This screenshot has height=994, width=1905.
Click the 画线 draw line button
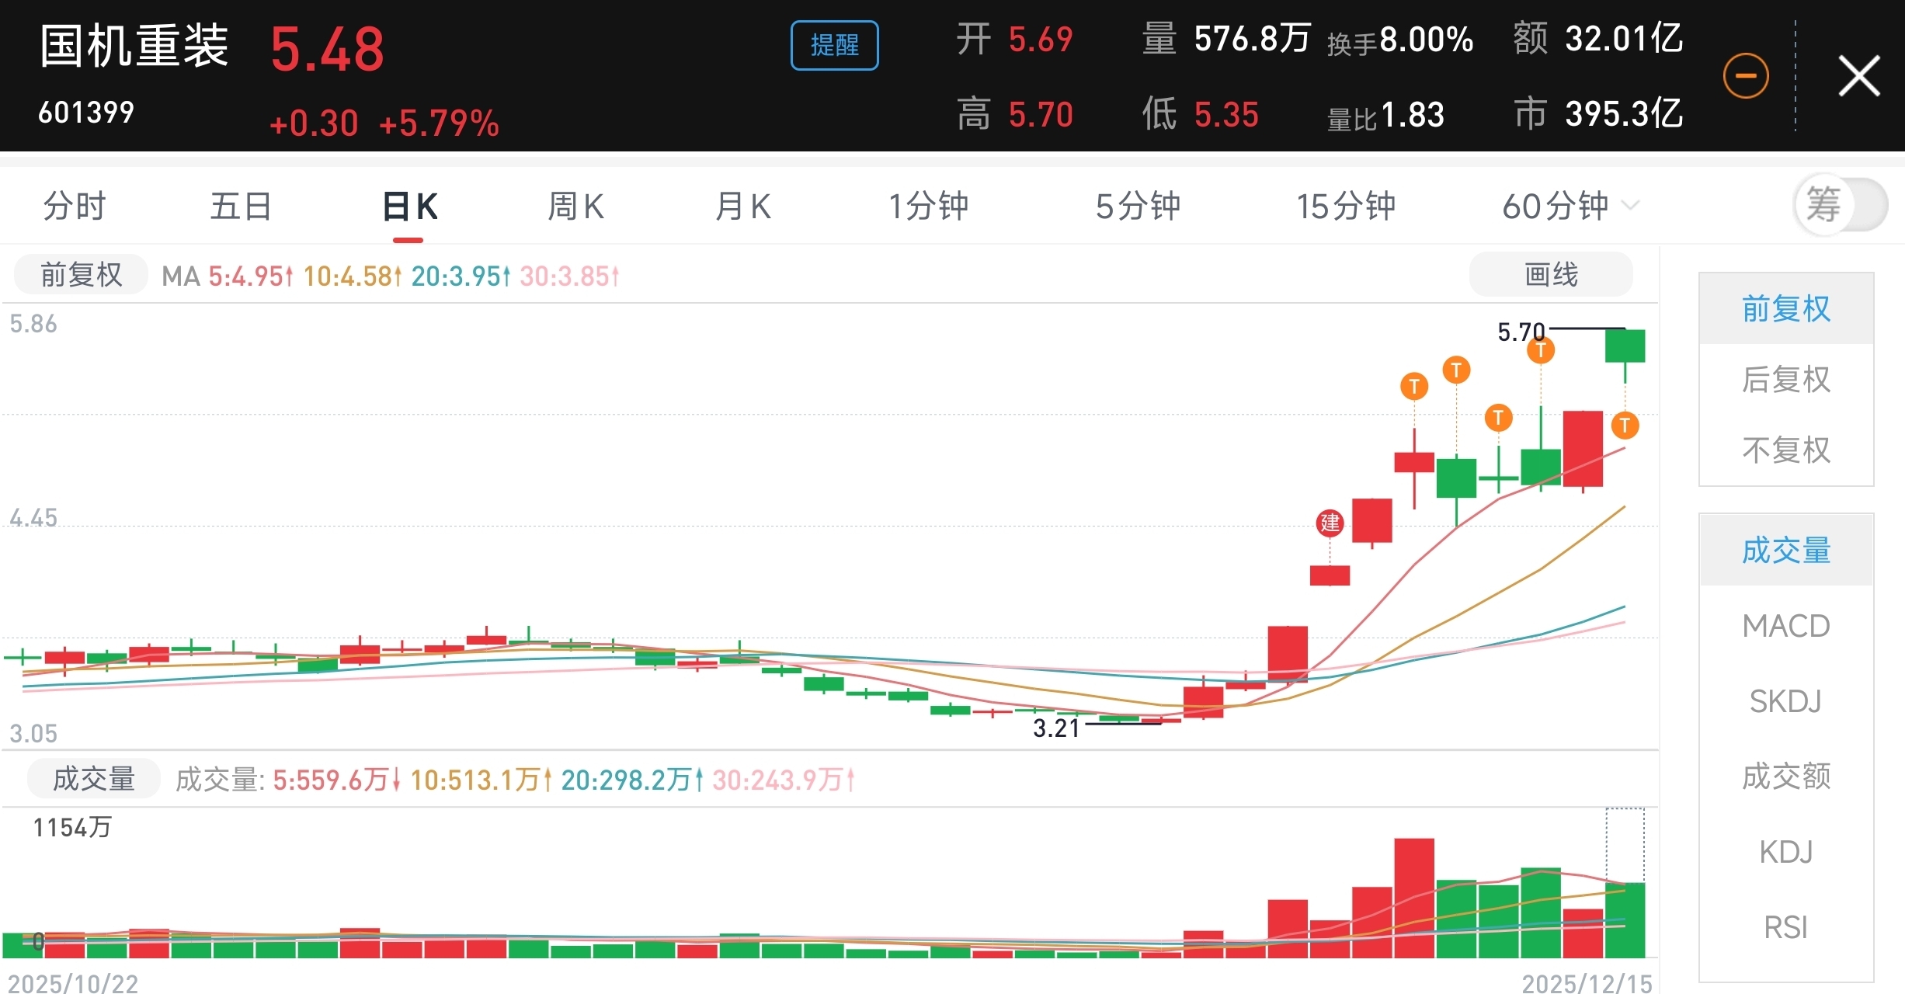pyautogui.click(x=1550, y=274)
